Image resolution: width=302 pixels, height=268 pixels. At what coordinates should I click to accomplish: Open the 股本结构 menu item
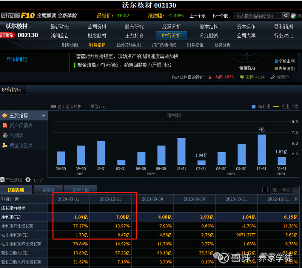pyautogui.click(x=209, y=27)
